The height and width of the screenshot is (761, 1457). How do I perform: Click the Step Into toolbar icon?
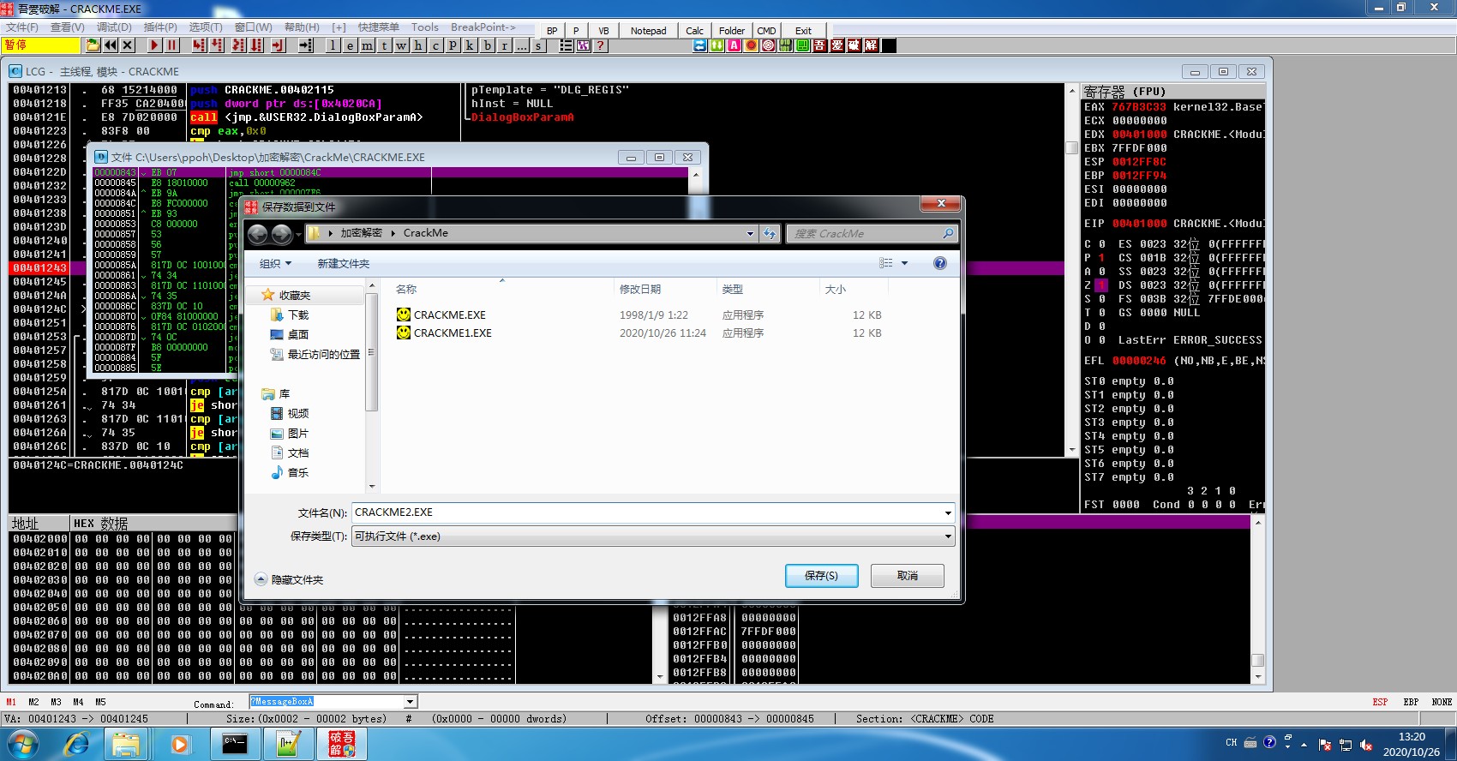pos(199,45)
